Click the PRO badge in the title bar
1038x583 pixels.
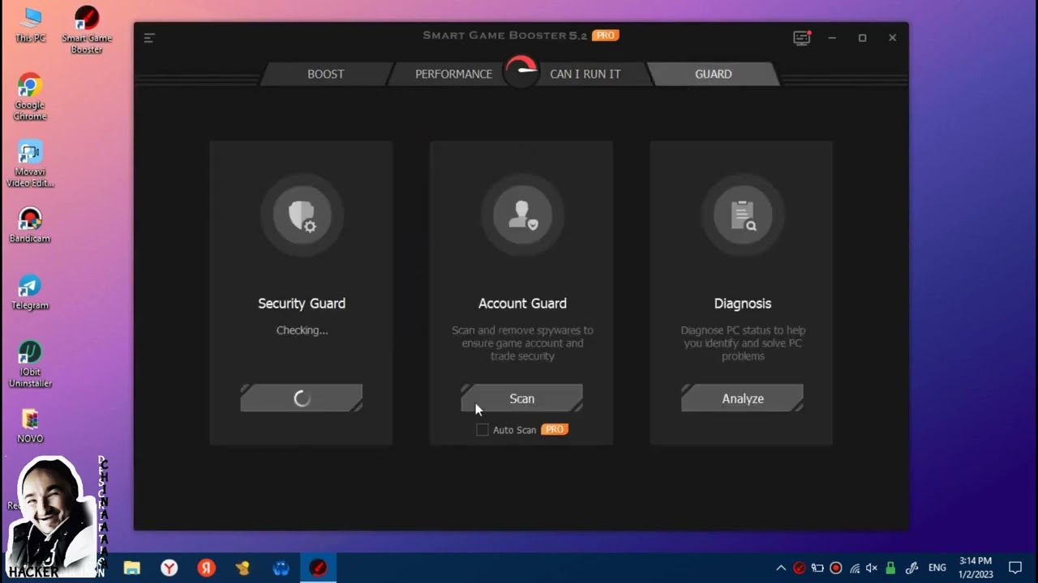coord(606,35)
